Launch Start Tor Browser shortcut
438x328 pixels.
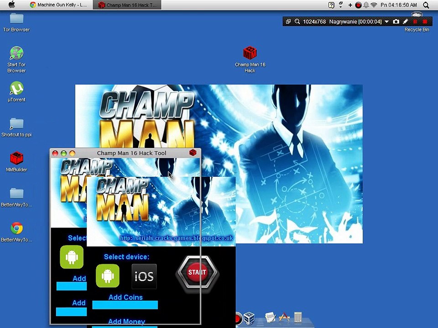[16, 53]
